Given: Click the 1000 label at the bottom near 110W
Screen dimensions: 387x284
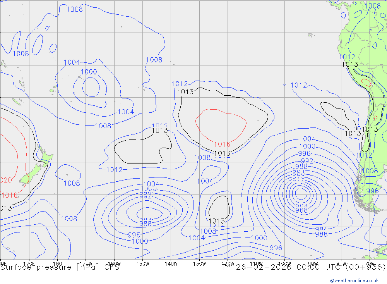Looking at the screenshot, I should pyautogui.click(x=259, y=238).
